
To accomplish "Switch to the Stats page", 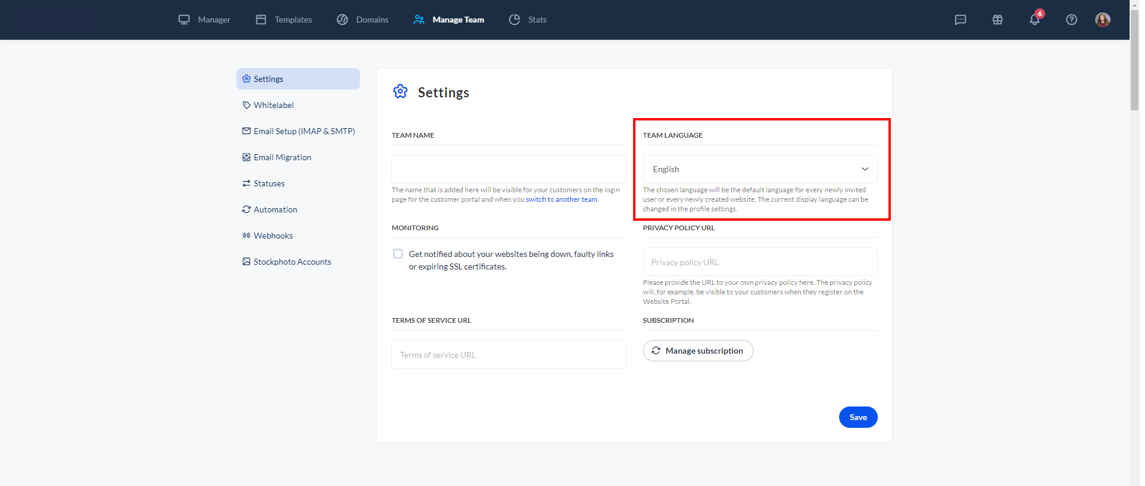I will [527, 20].
